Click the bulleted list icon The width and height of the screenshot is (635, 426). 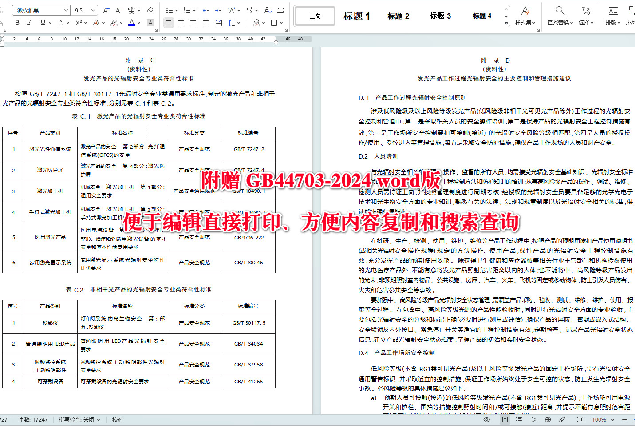[x=169, y=10]
